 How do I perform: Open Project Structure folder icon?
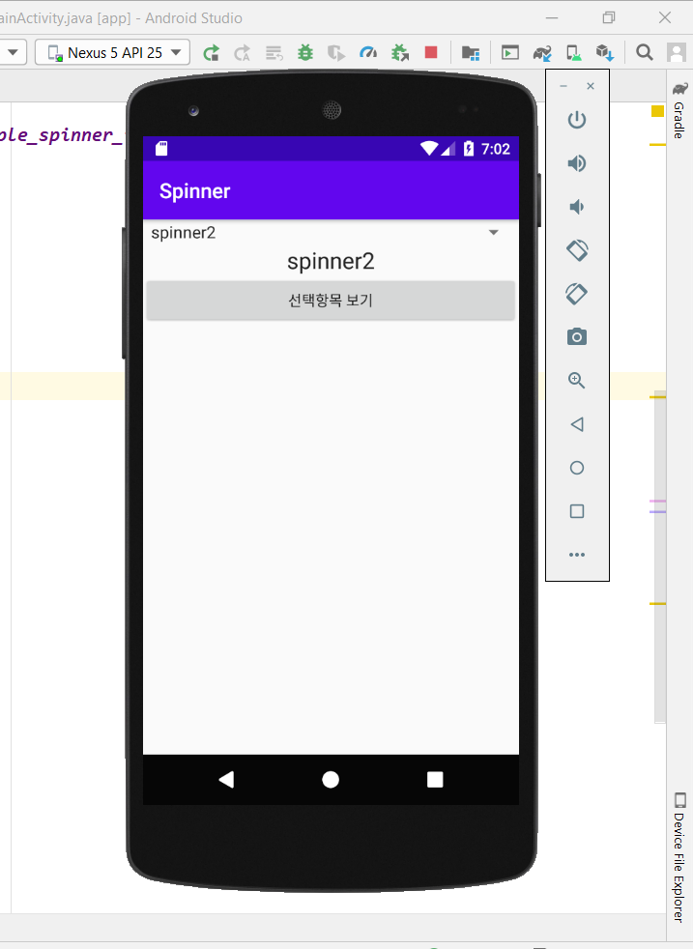coord(471,53)
